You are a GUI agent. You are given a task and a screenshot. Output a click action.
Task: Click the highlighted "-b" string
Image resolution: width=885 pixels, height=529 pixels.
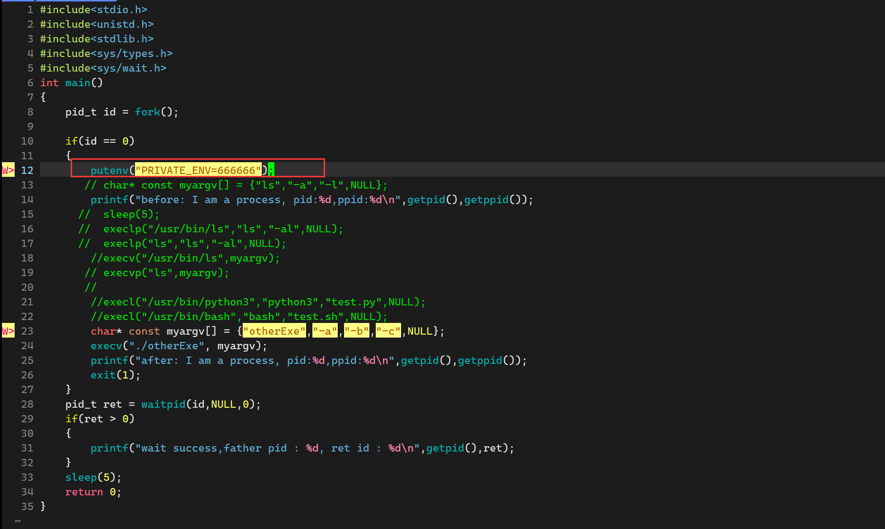(x=357, y=331)
